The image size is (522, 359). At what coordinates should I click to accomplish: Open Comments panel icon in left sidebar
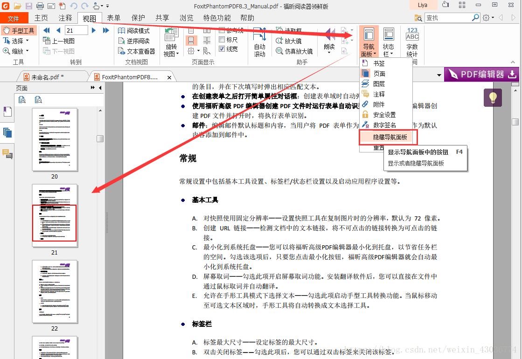coord(7,154)
